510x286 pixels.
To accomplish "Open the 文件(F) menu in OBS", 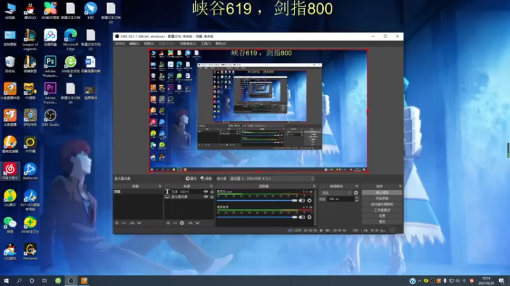I will click(x=120, y=43).
